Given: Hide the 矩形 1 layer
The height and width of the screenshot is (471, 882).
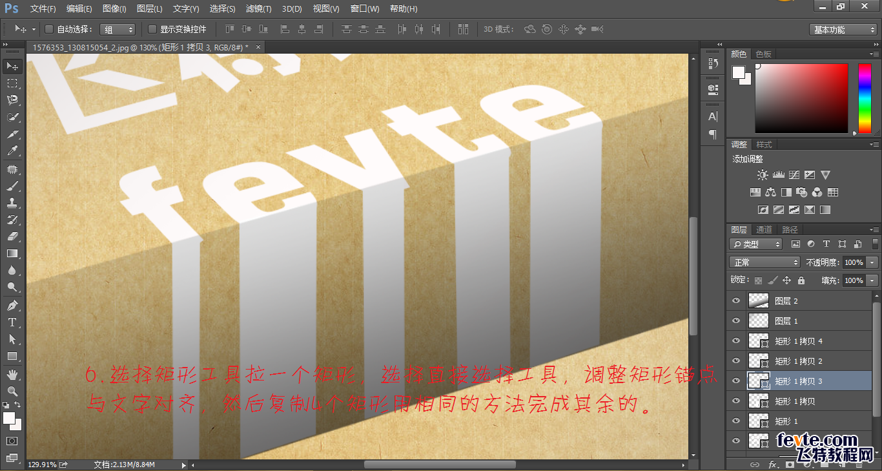Looking at the screenshot, I should pos(735,421).
